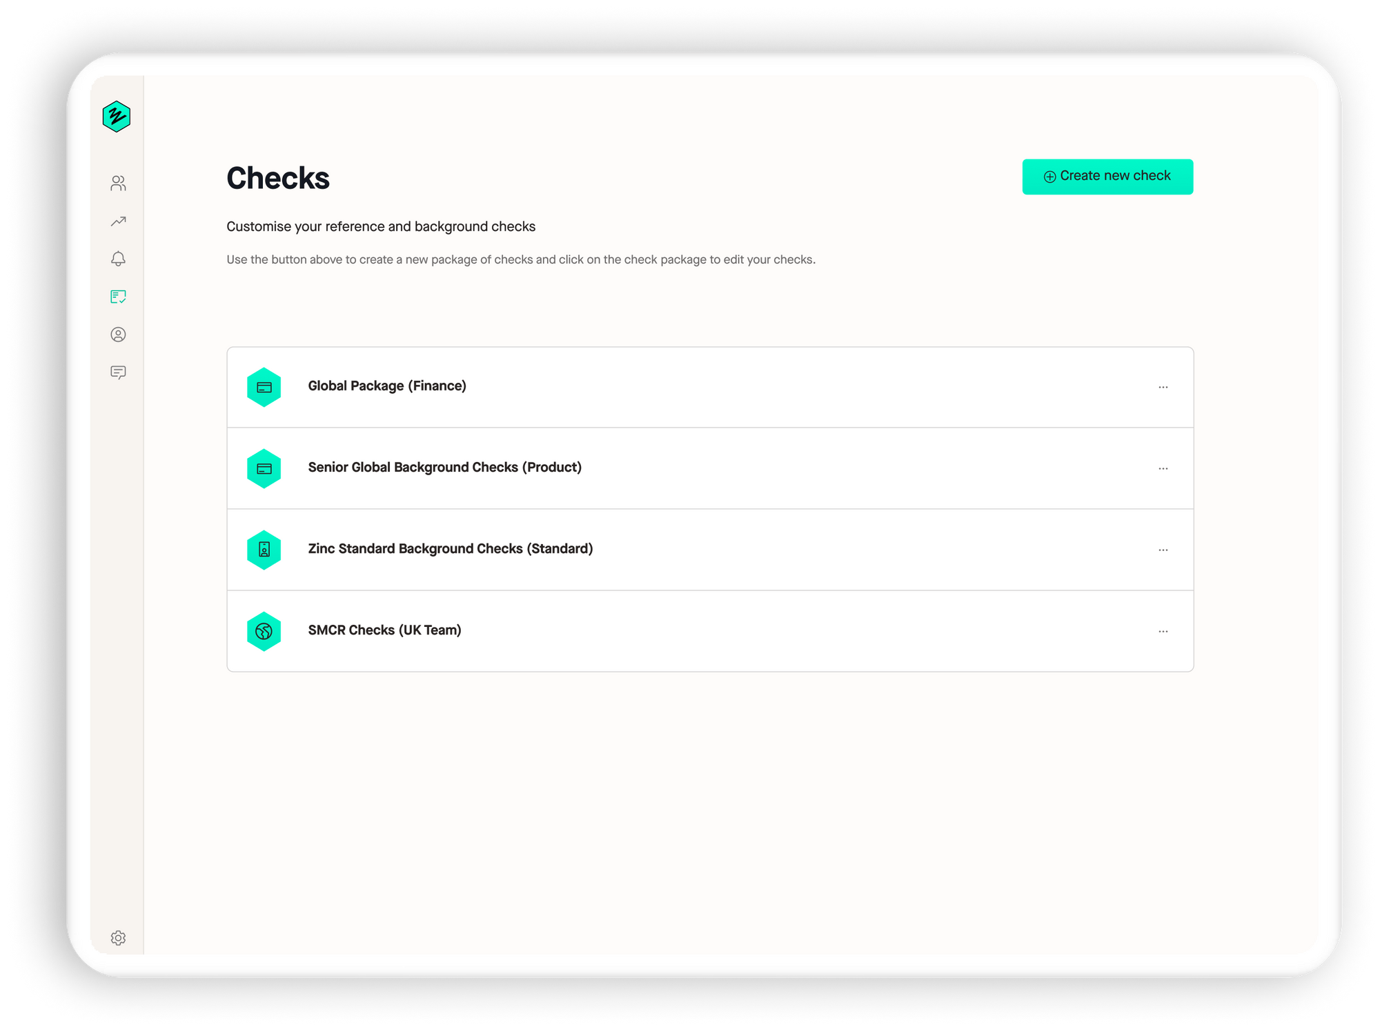This screenshot has width=1380, height=1029.
Task: Select the SMCR Checks (UK Team) package
Action: pos(385,630)
